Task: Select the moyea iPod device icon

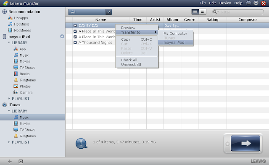Action: pos(5,37)
